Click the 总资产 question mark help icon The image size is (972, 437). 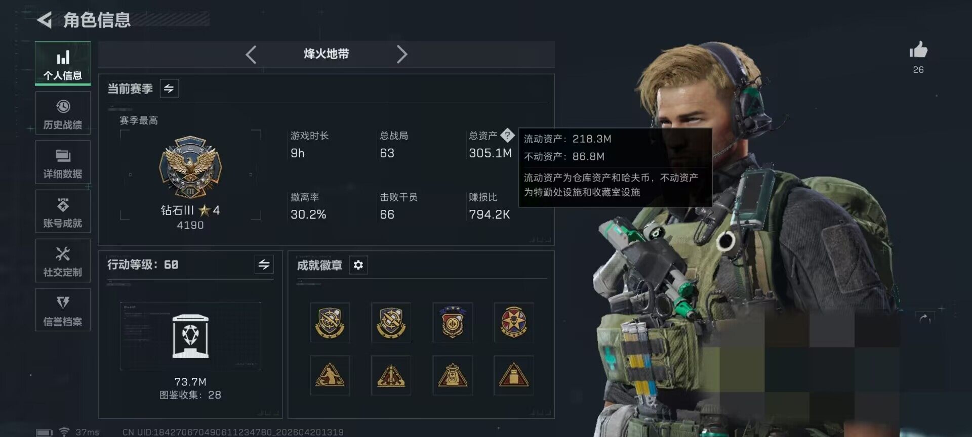[x=507, y=135]
